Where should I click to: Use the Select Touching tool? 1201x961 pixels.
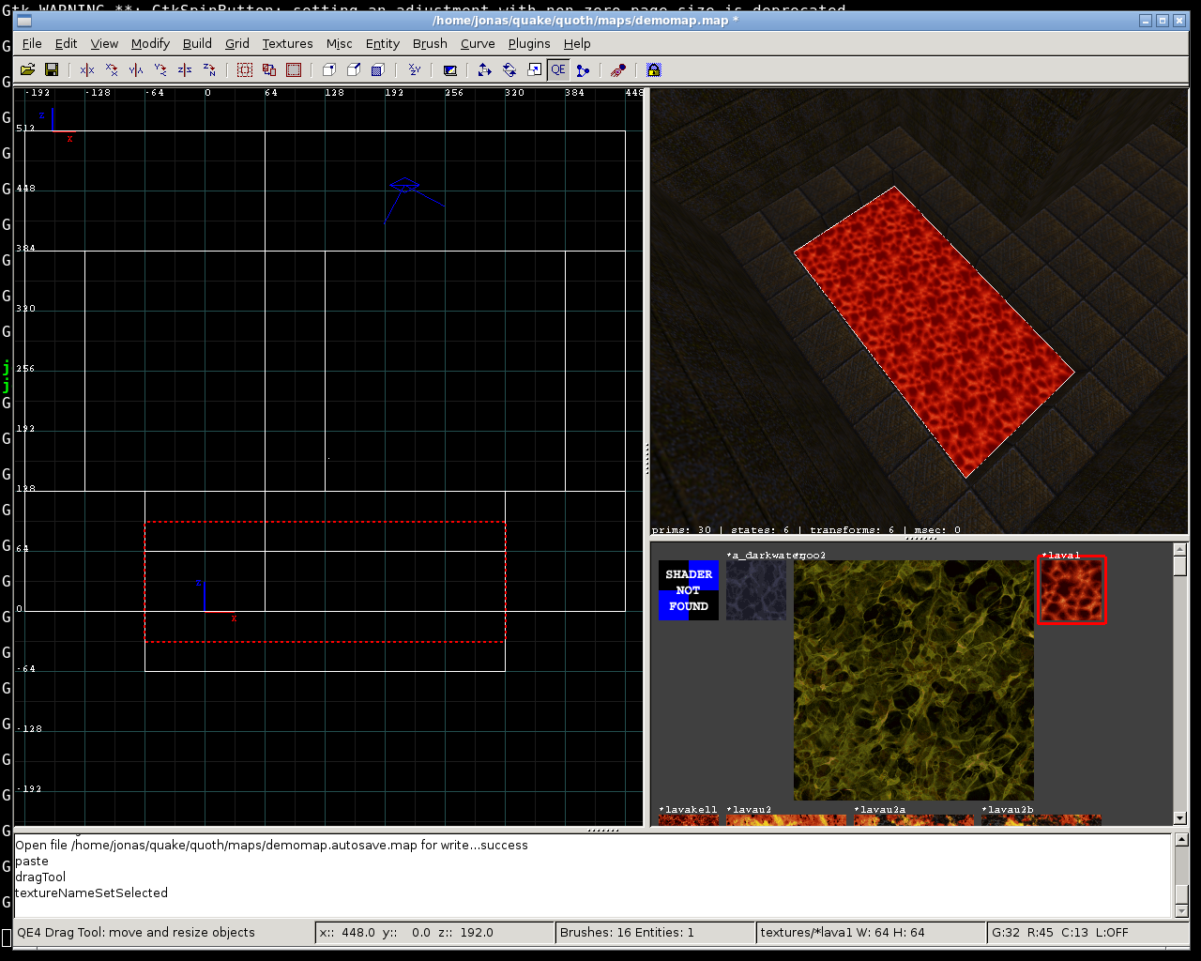[x=269, y=69]
